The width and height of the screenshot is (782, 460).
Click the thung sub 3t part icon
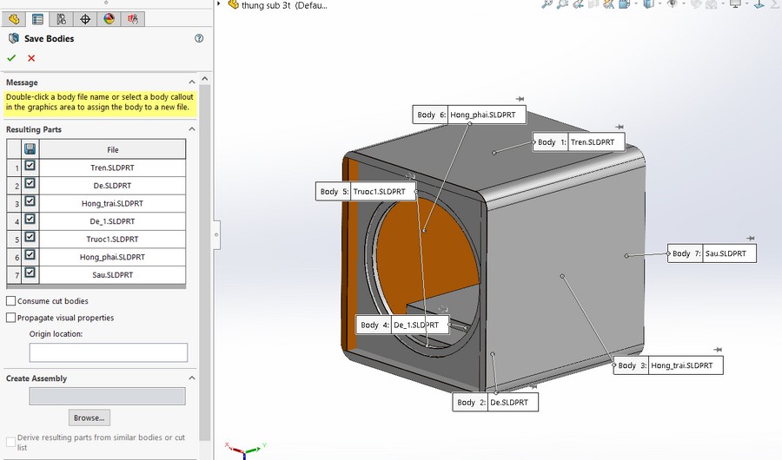(233, 5)
